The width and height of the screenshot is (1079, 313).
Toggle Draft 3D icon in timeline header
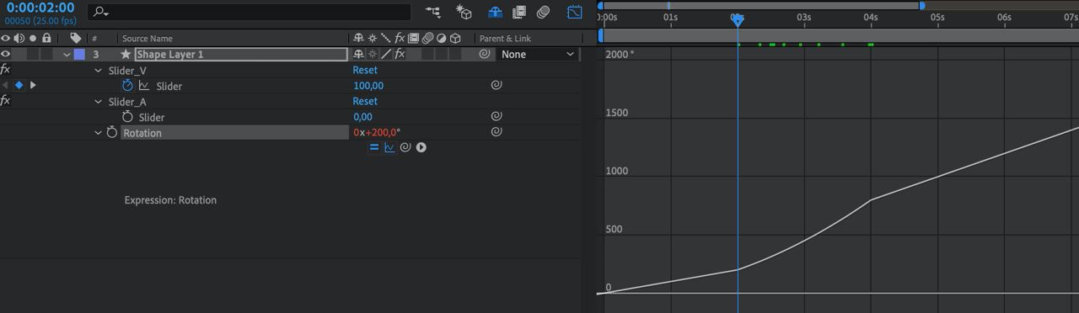coord(463,12)
